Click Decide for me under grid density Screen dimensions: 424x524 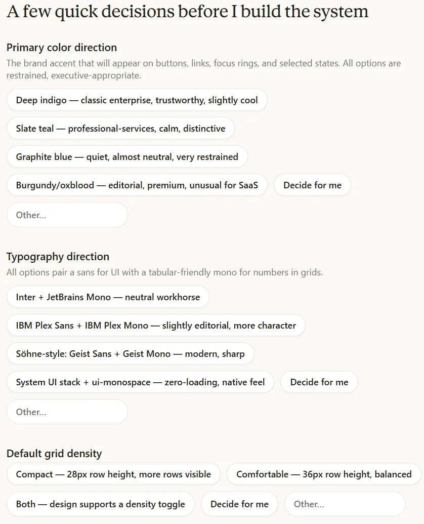tap(239, 504)
